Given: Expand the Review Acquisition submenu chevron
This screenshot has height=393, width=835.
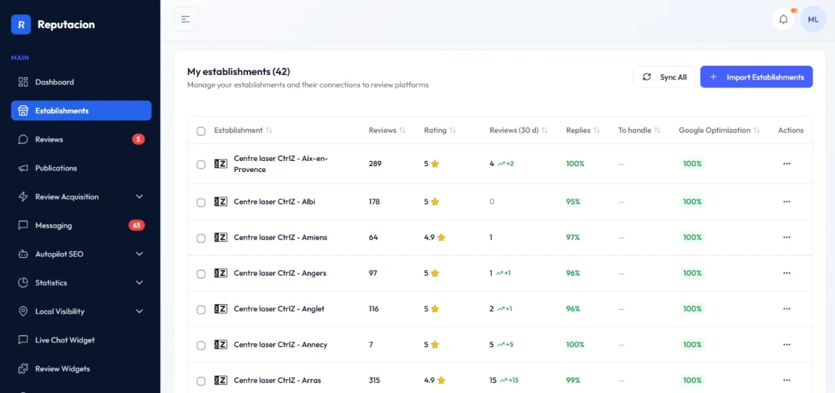Looking at the screenshot, I should click(139, 197).
